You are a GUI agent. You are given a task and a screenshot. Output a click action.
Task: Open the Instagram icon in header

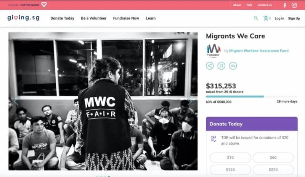tap(294, 5)
